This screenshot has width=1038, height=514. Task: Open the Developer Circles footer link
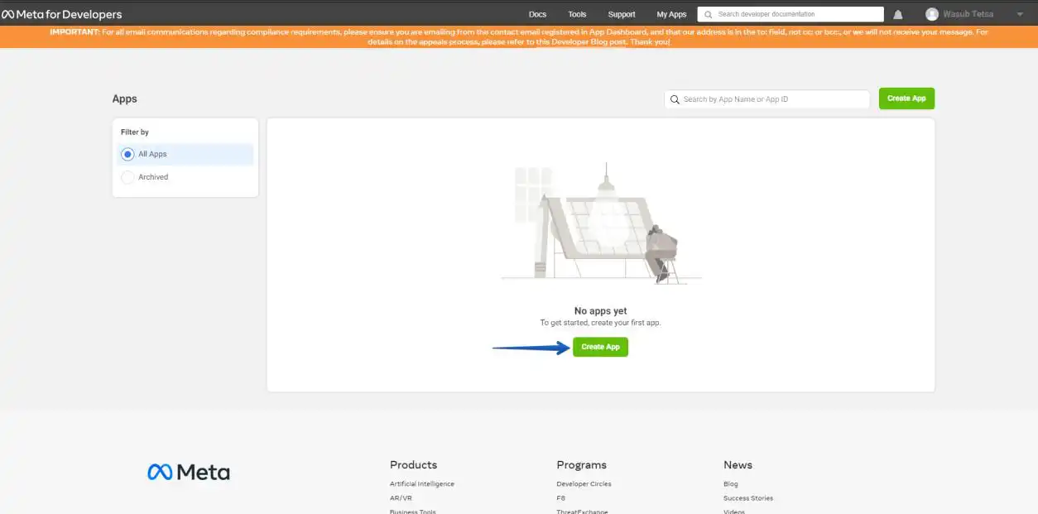[584, 484]
